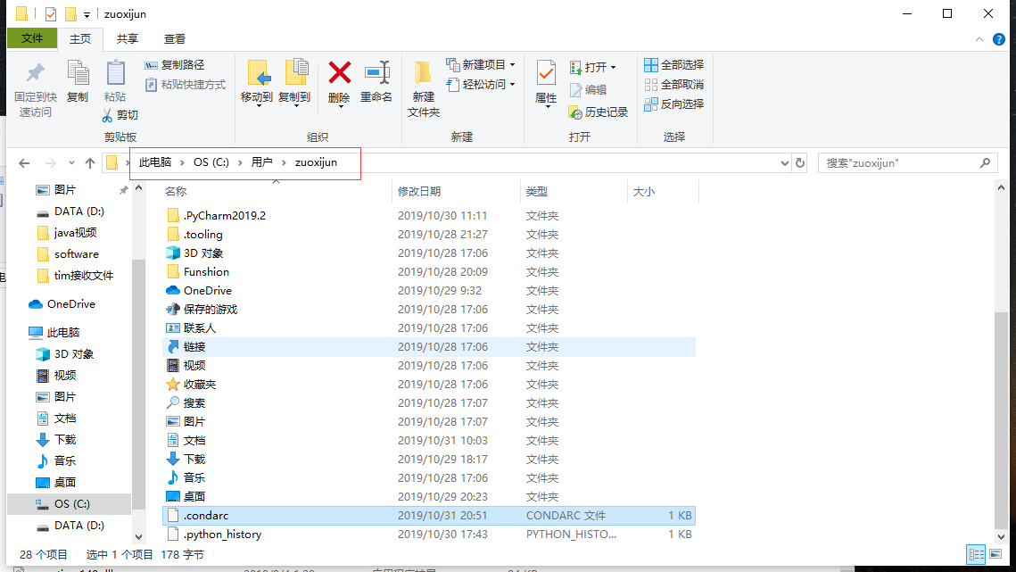Open the Copy to menu
Viewport: 1016px width, 572px height.
pos(295,83)
